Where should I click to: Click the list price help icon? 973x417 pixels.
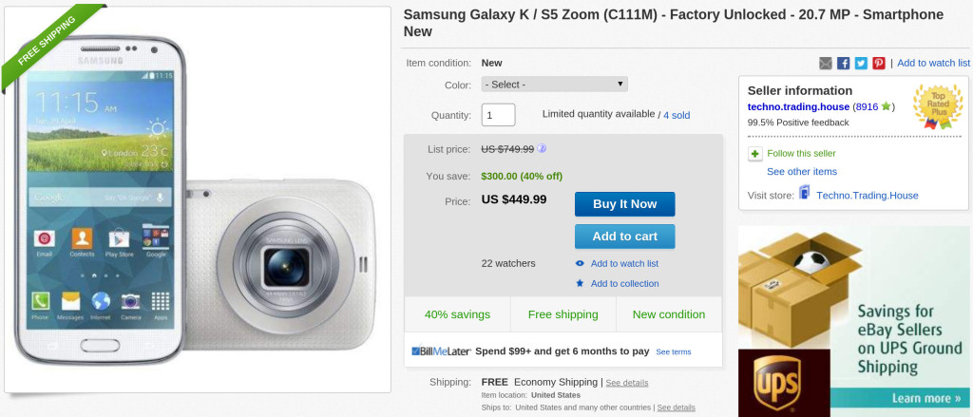[x=542, y=148]
